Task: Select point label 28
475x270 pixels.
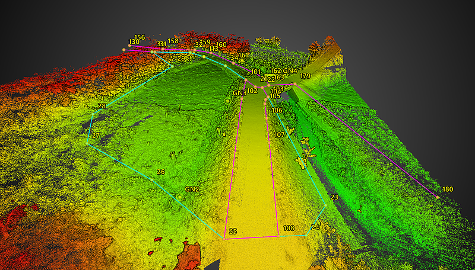Action: coord(102,106)
